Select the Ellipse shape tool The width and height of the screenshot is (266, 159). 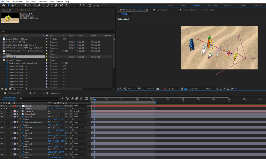pyautogui.click(x=35, y=6)
